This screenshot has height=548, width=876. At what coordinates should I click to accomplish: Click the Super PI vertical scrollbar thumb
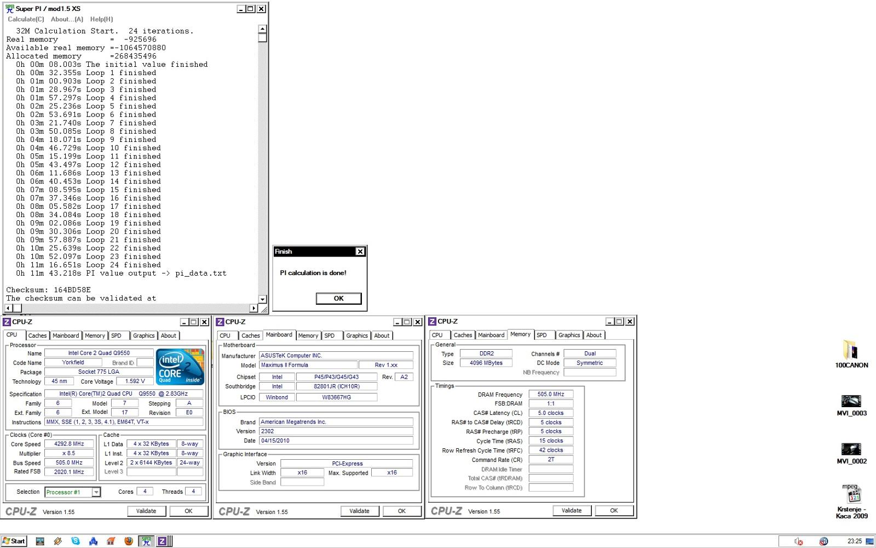tap(262, 38)
